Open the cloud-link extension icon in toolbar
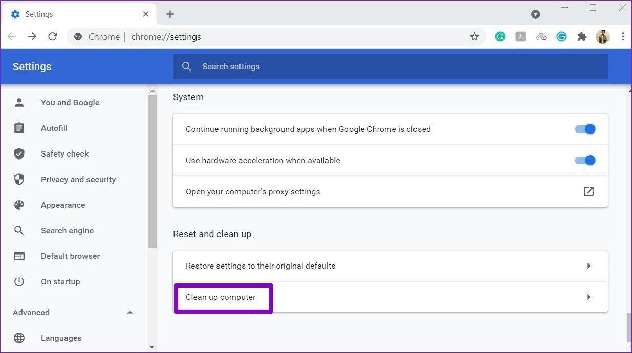Screen dimensions: 632x353 click(541, 36)
